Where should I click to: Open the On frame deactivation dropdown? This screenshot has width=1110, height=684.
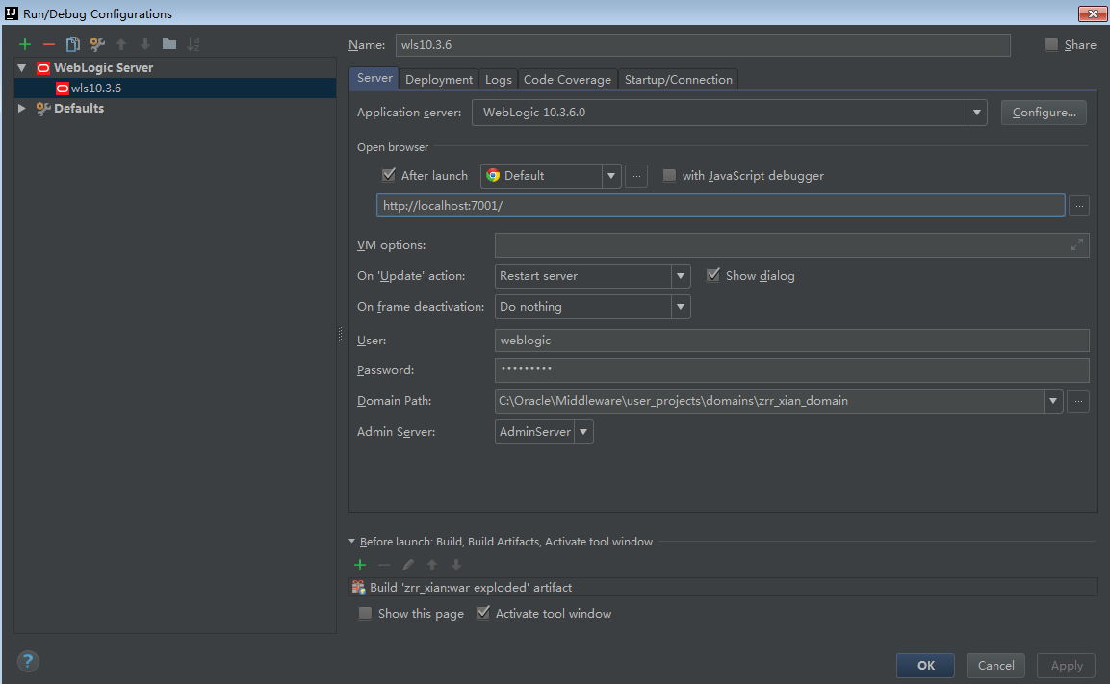pyautogui.click(x=681, y=307)
